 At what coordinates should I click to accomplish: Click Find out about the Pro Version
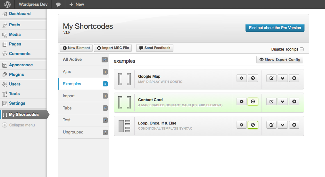(x=275, y=28)
